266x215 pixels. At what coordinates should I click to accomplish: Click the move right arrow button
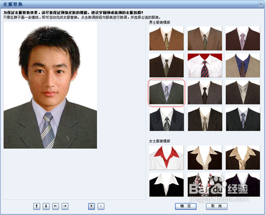point(65,206)
